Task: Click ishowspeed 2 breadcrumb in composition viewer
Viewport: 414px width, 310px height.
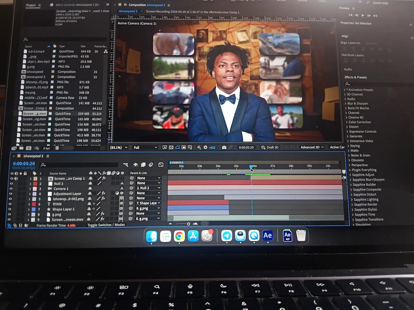Action: tap(128, 11)
